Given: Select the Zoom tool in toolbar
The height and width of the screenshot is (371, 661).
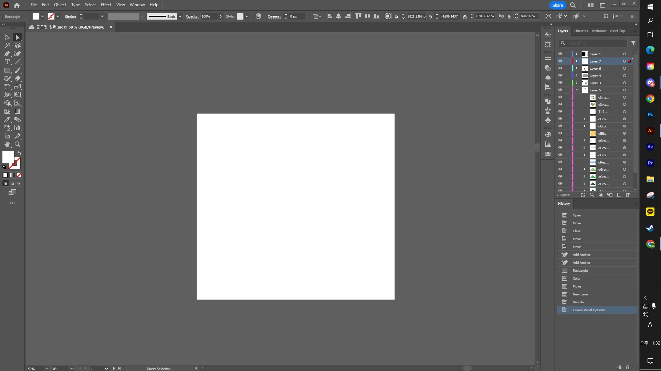Looking at the screenshot, I should pos(18,144).
